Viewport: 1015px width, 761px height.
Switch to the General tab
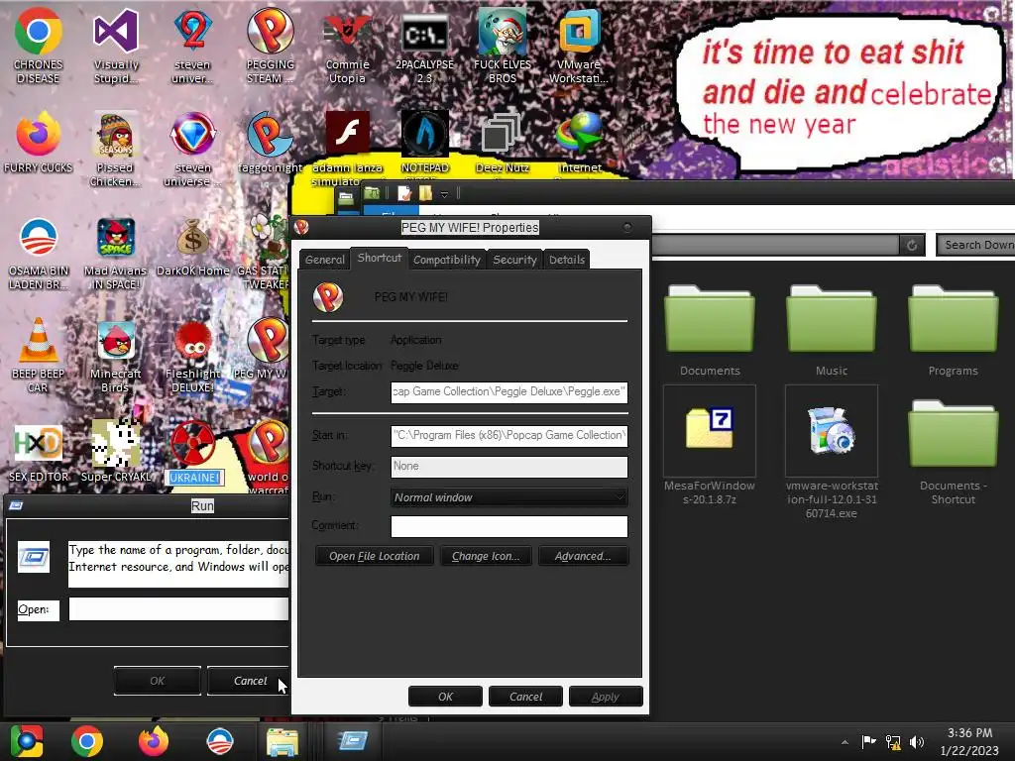coord(324,260)
